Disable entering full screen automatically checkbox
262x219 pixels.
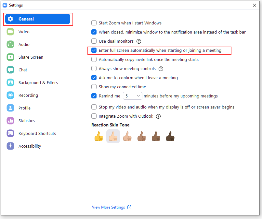tap(94, 50)
